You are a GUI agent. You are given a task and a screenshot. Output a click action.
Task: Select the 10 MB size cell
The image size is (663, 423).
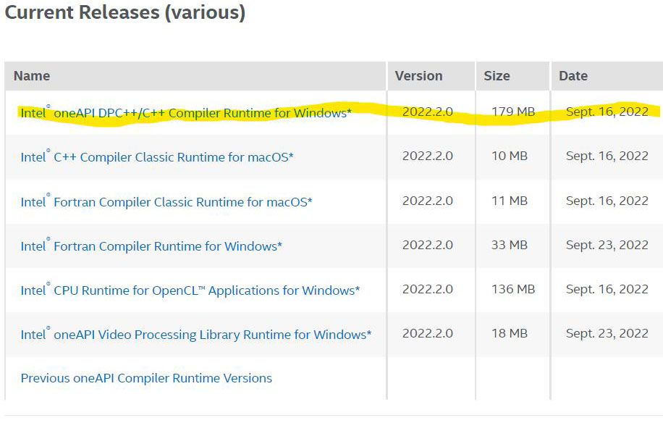click(510, 156)
